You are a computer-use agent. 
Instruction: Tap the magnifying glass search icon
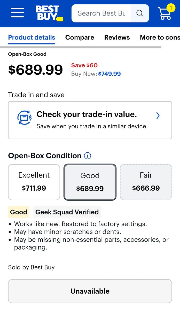pyautogui.click(x=140, y=13)
